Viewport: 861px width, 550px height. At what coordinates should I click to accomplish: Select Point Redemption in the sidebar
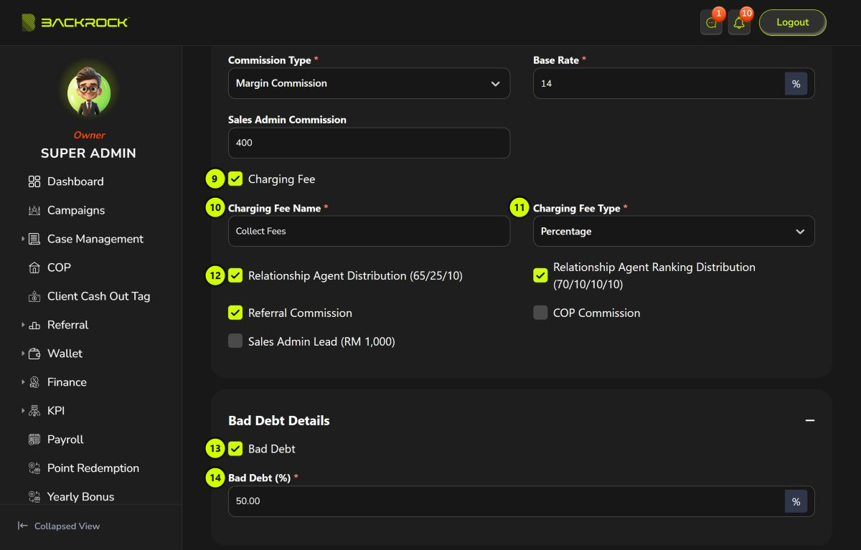click(93, 468)
